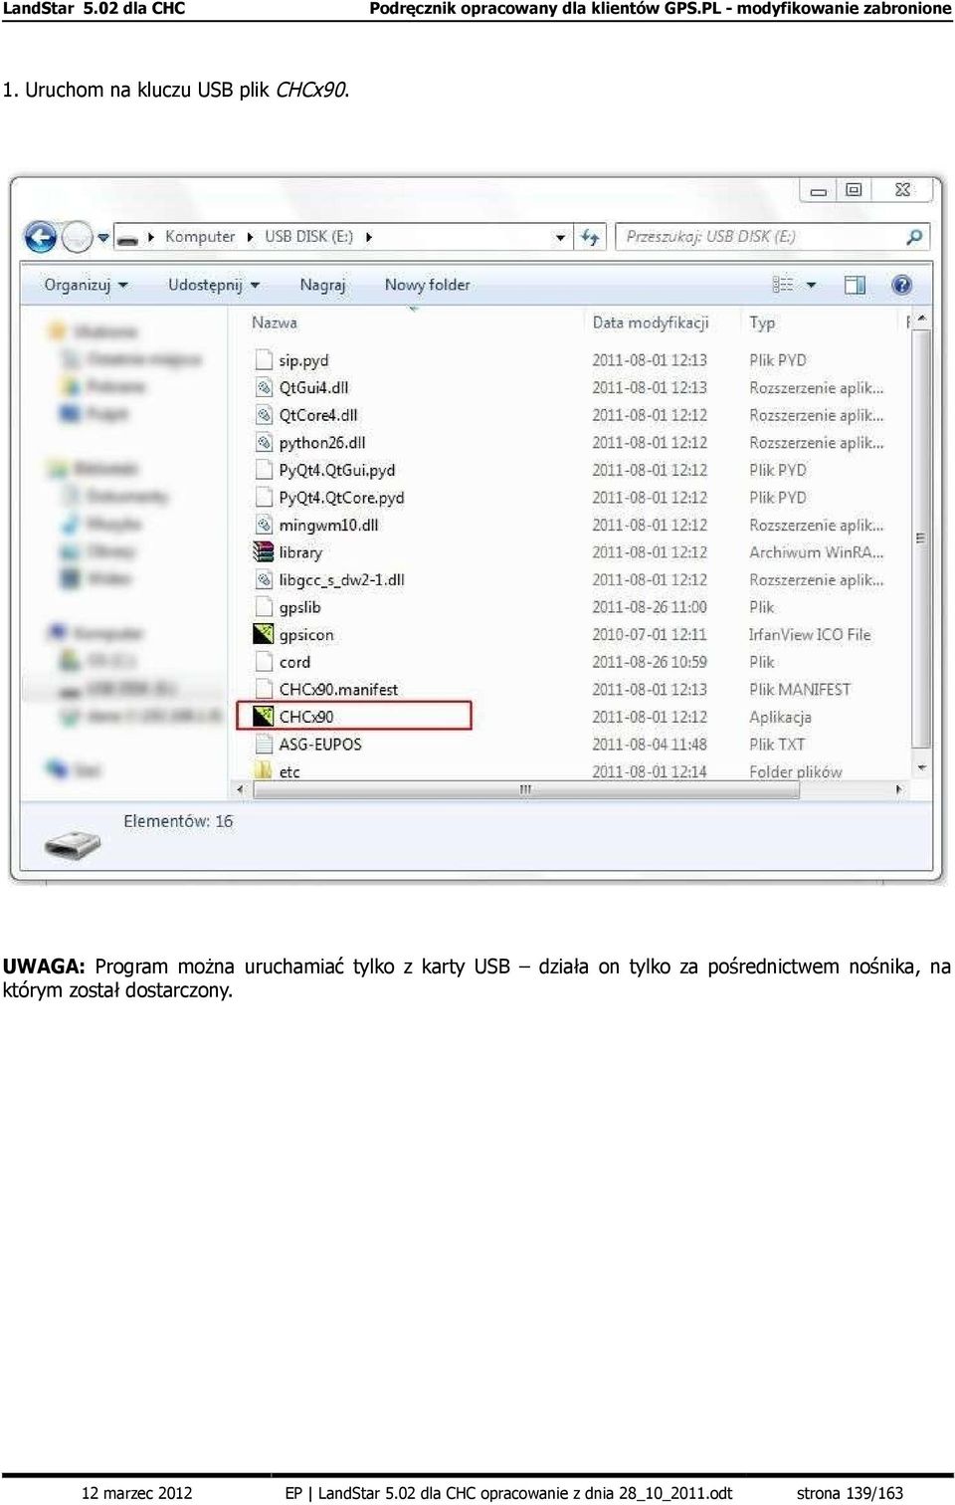Click the file name gpsicon
Viewport: 955px width, 1505px height.
pos(306,634)
